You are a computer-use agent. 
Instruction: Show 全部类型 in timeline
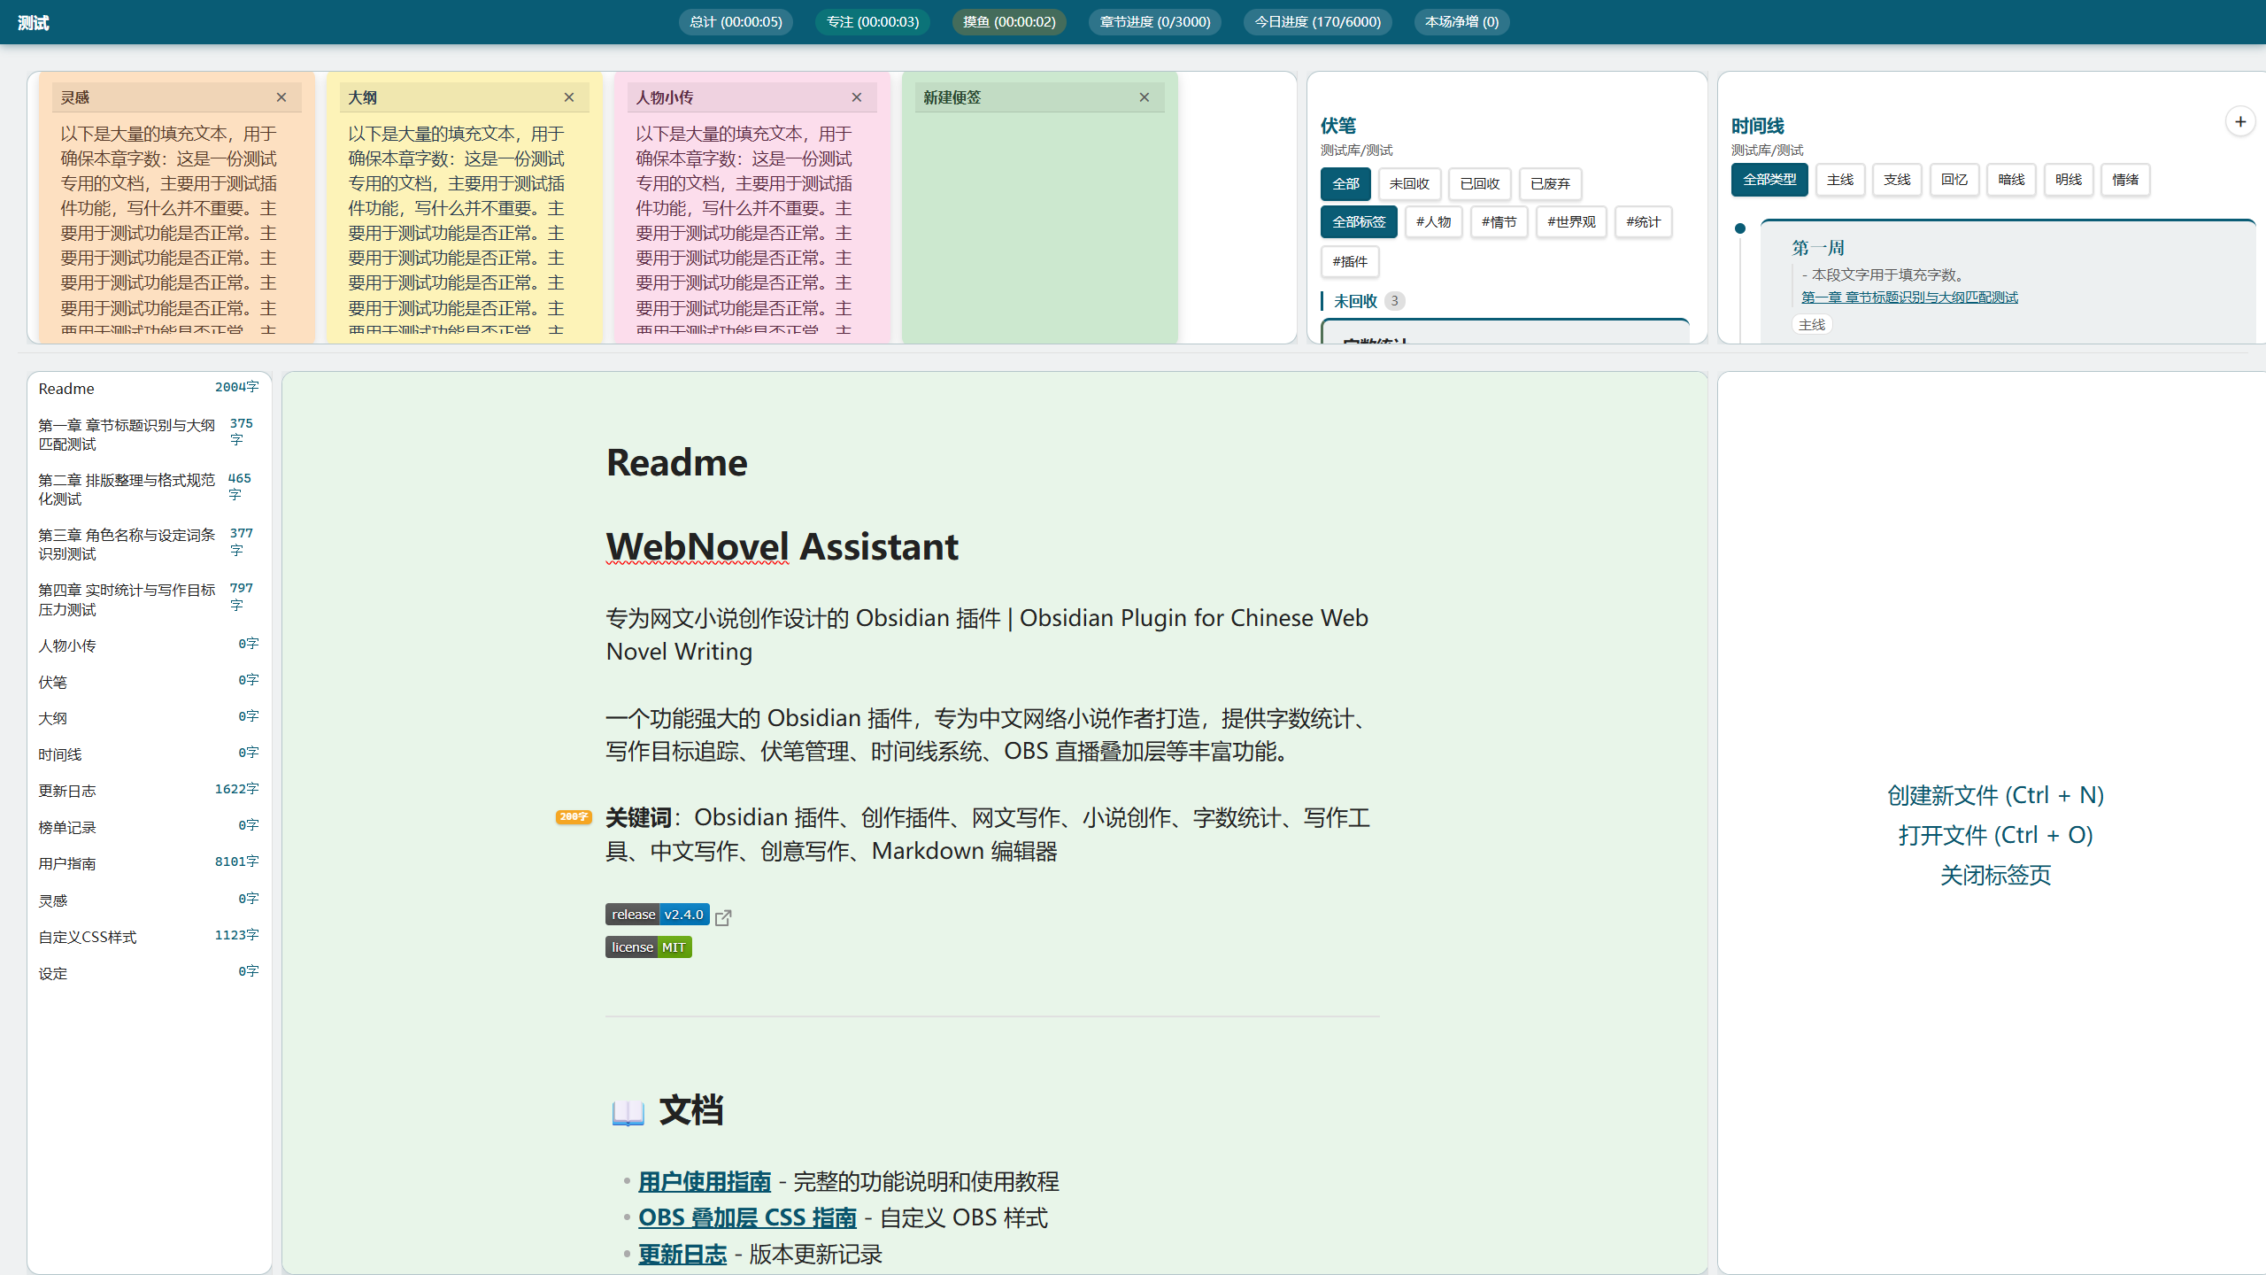click(1769, 180)
